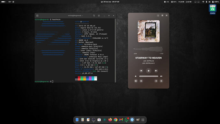Click the Bluetooth status icon
The height and width of the screenshot is (124, 220).
pyautogui.click(x=206, y=2)
